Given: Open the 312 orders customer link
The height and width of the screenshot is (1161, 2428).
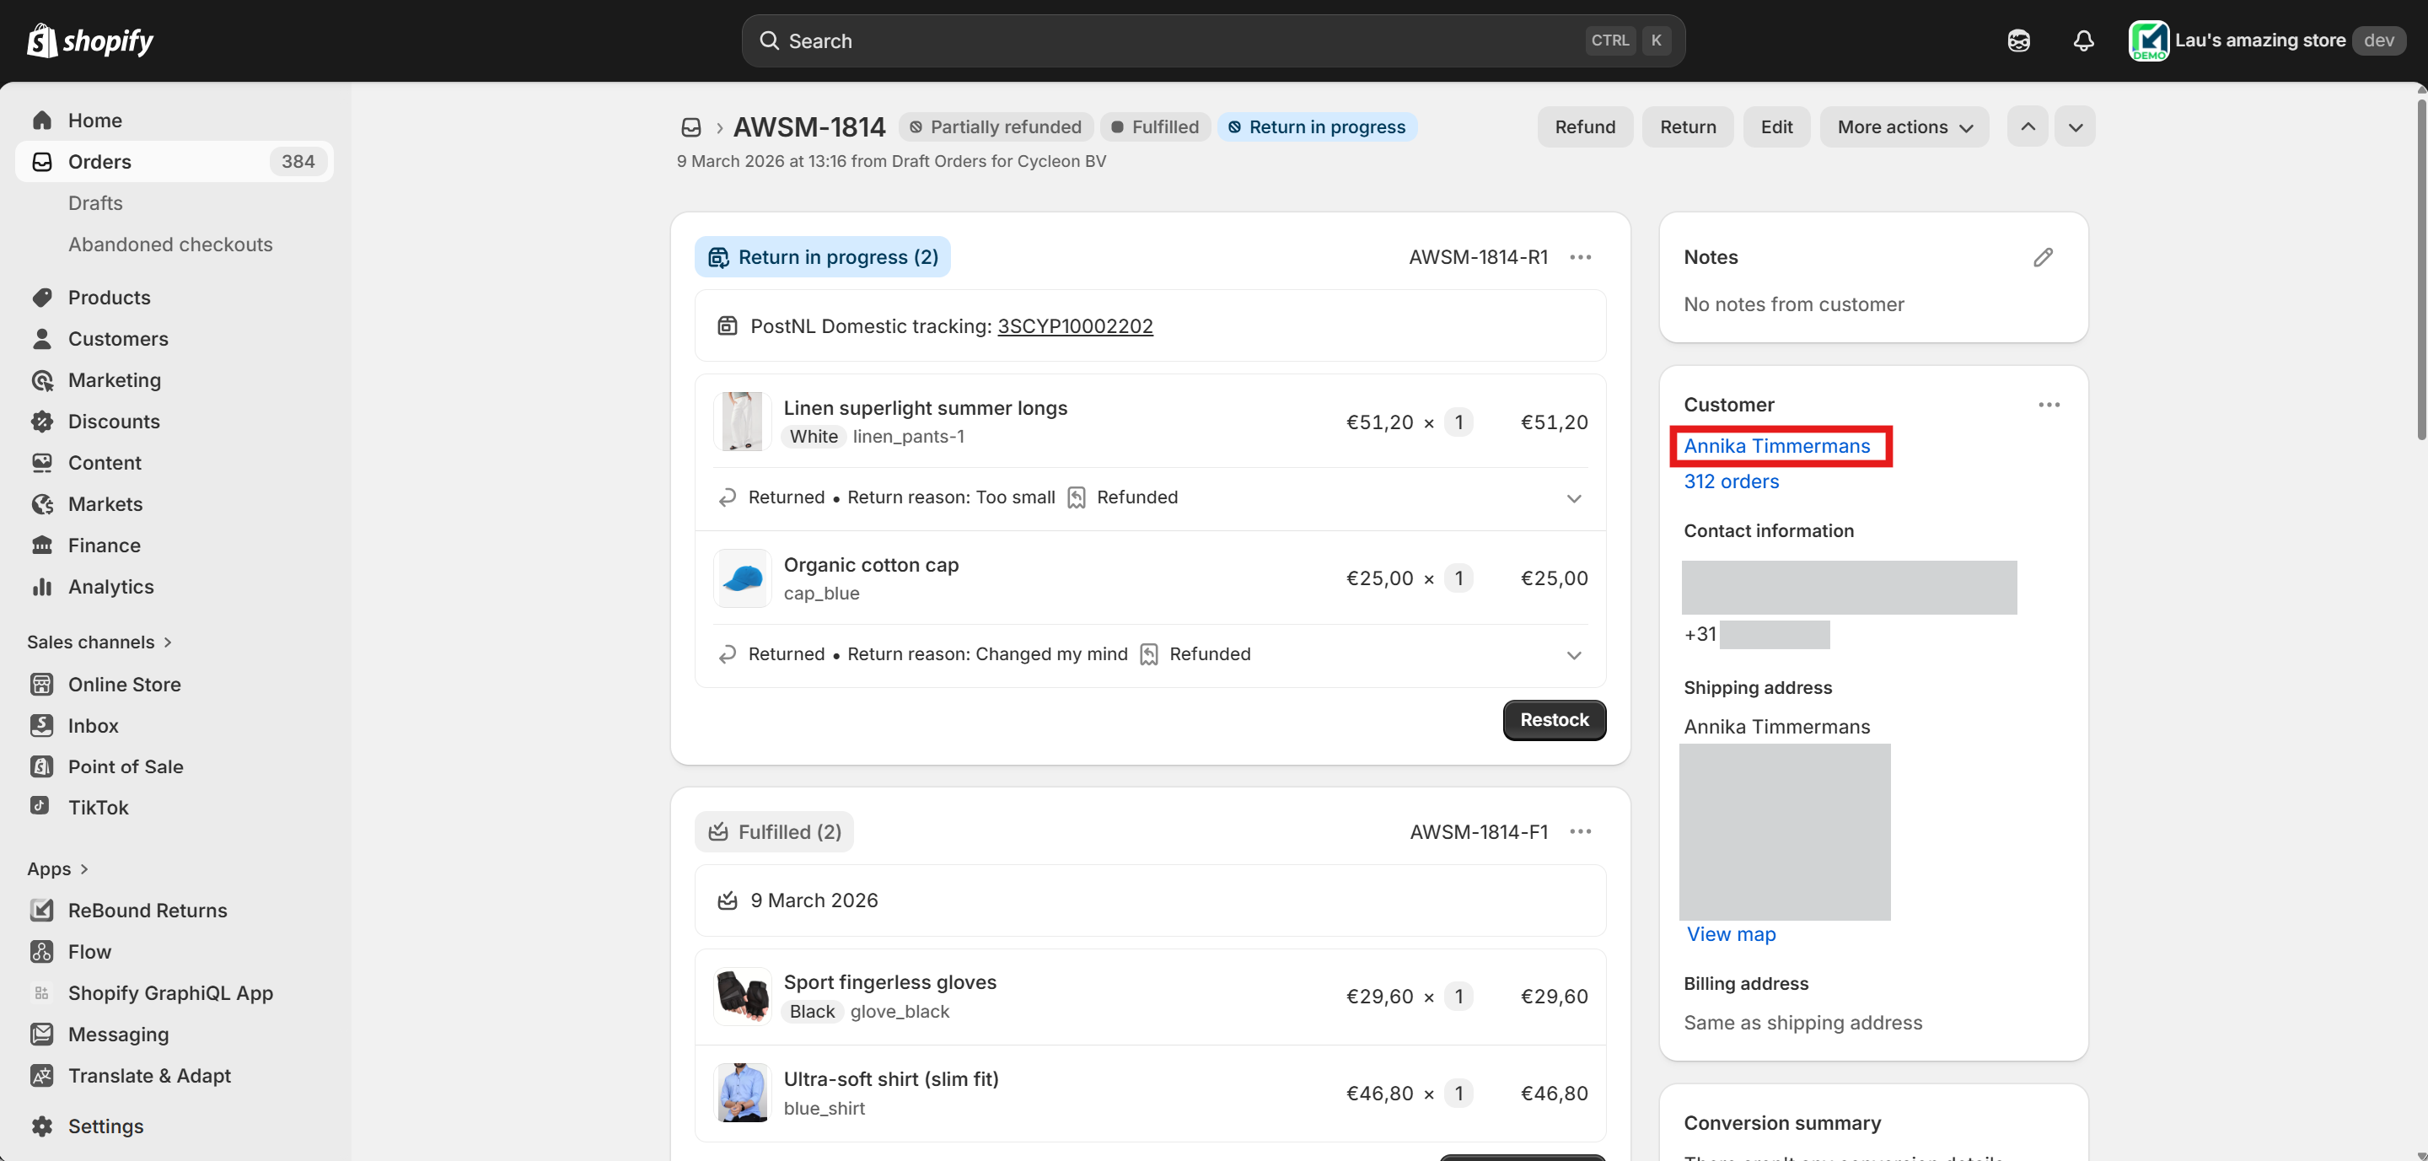Looking at the screenshot, I should click(1731, 481).
